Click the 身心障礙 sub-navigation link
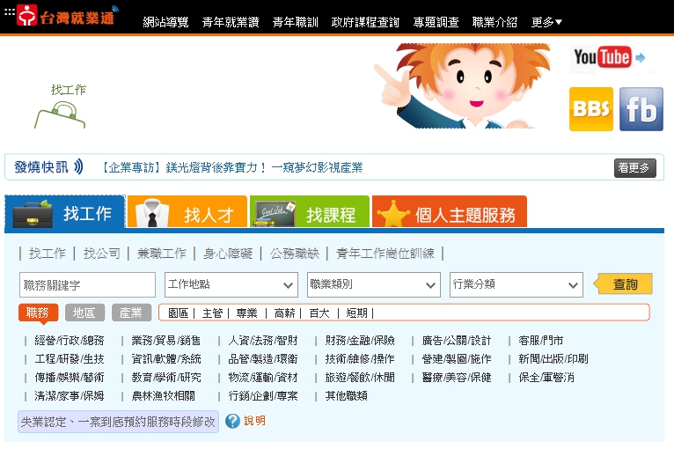This screenshot has width=674, height=449. (228, 254)
